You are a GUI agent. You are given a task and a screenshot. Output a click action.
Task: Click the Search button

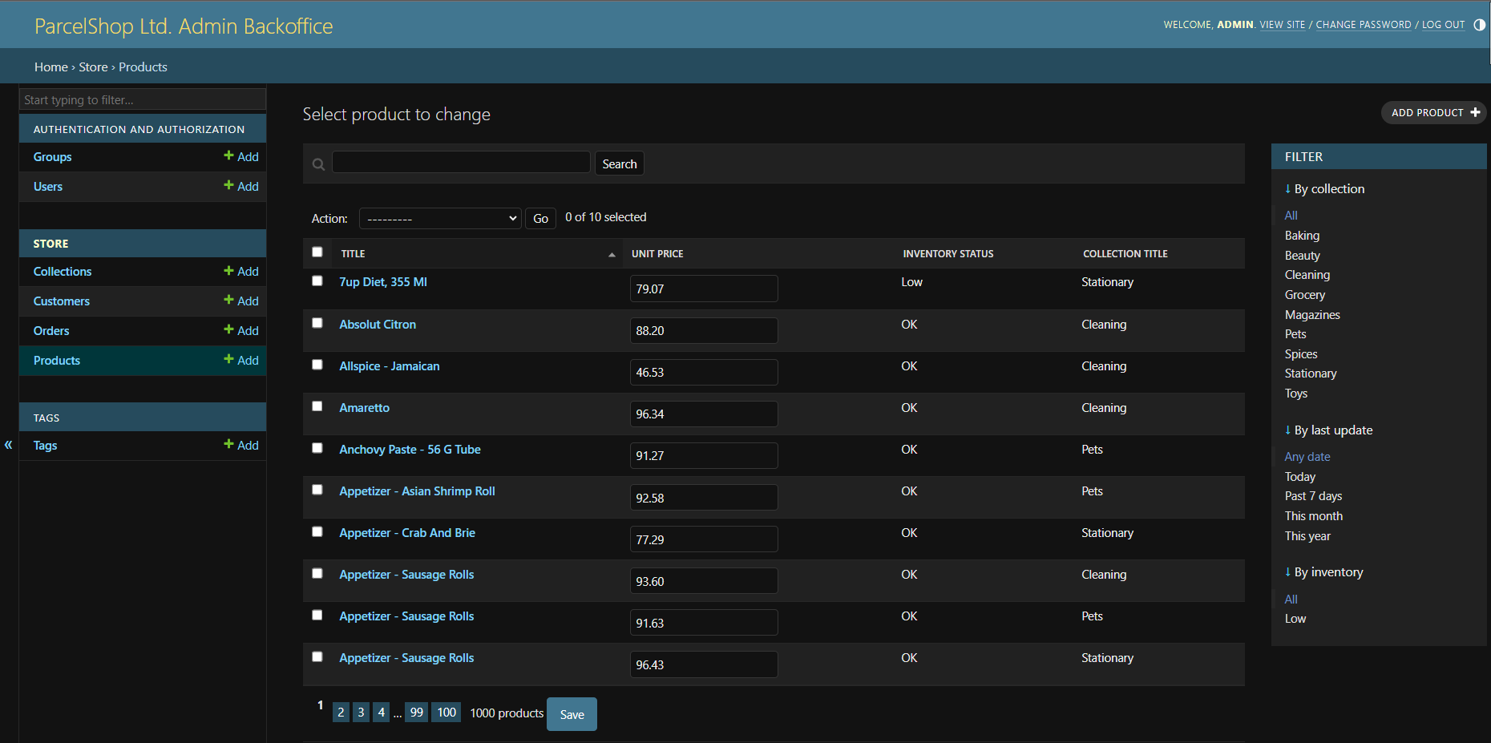pos(620,164)
